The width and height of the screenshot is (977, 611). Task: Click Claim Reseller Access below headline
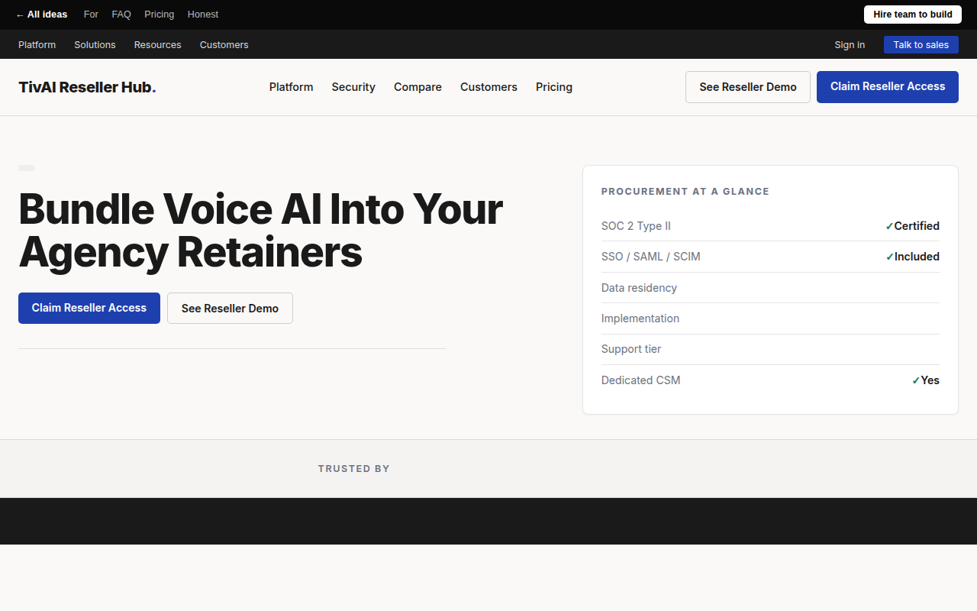89,308
